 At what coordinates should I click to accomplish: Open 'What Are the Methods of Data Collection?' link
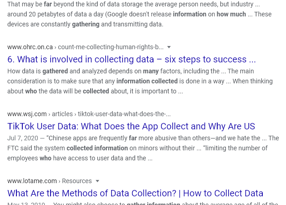(135, 193)
